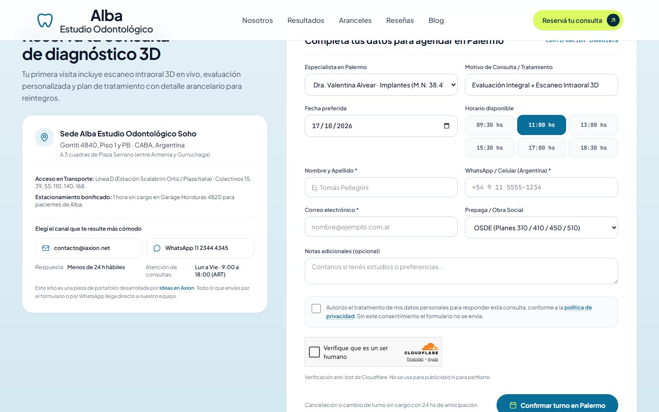Click the Alba Estudio Odontológico brand name
Screen dimensions: 659x412
[x=107, y=22]
